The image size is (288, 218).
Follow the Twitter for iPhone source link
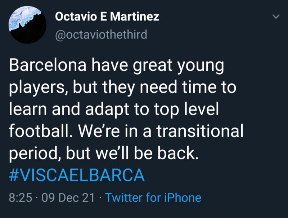coord(153,198)
